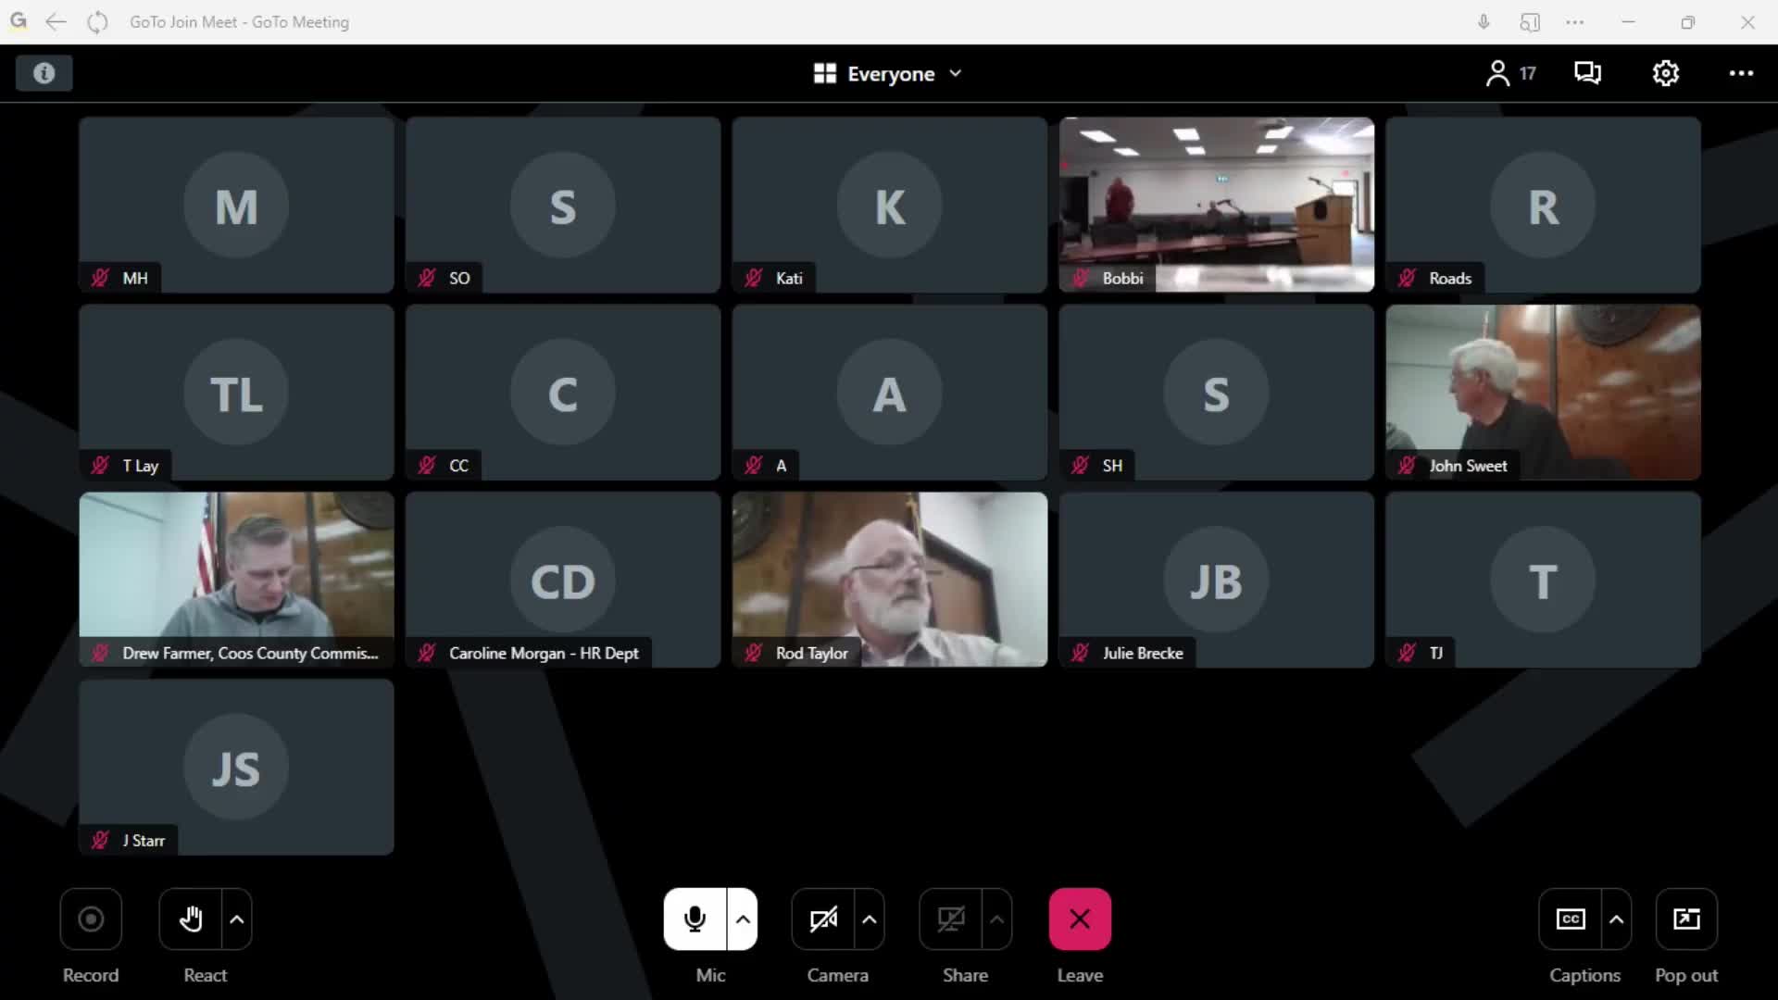Viewport: 1778px width, 1000px height.
Task: Select Rod Taylor's video tile
Action: [x=889, y=579]
